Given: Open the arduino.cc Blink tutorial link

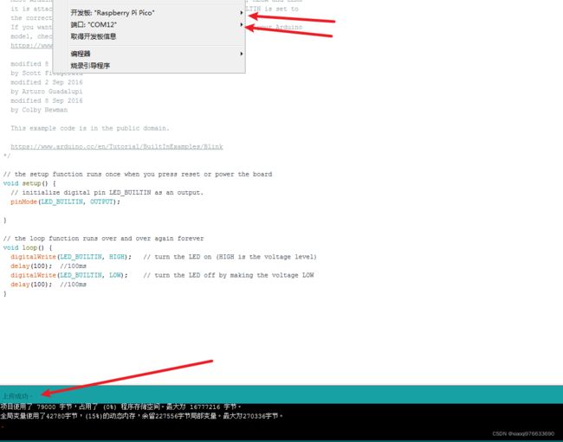Looking at the screenshot, I should (x=117, y=147).
